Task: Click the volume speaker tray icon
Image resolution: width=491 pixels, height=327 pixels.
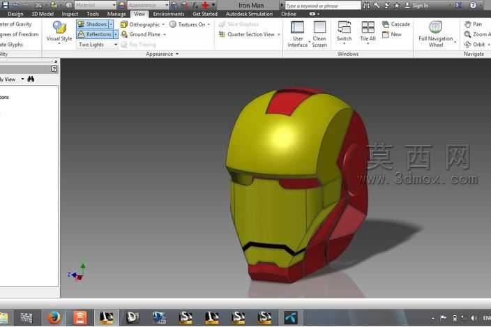Action: [474, 318]
